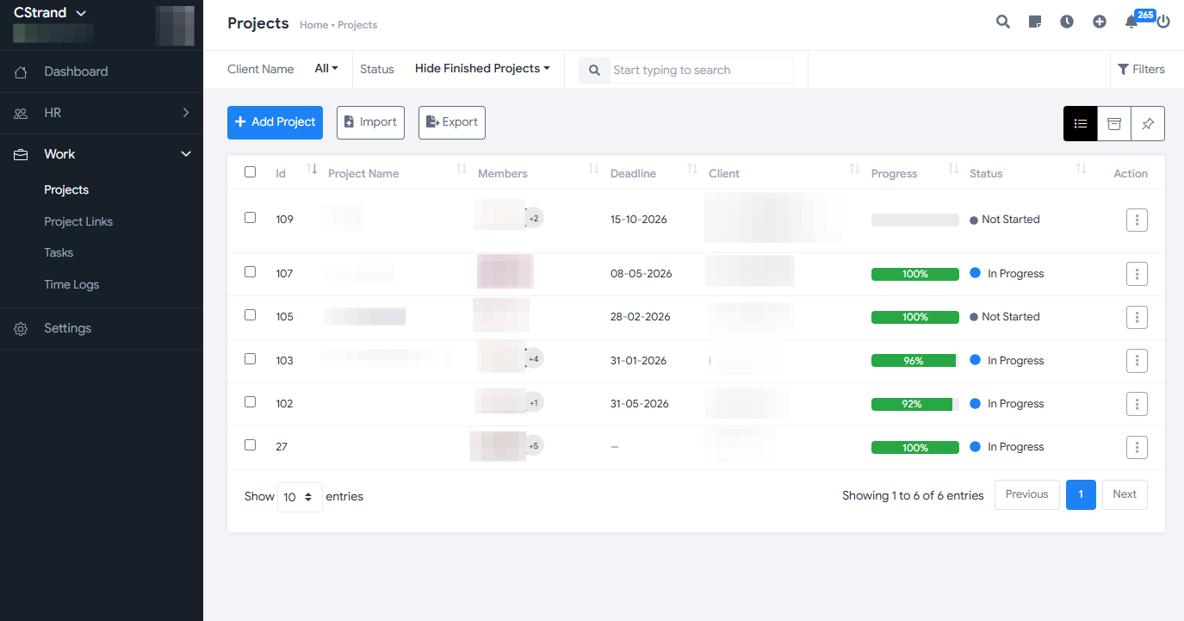The image size is (1184, 621).
Task: Open archived projects view icon
Action: (1114, 124)
